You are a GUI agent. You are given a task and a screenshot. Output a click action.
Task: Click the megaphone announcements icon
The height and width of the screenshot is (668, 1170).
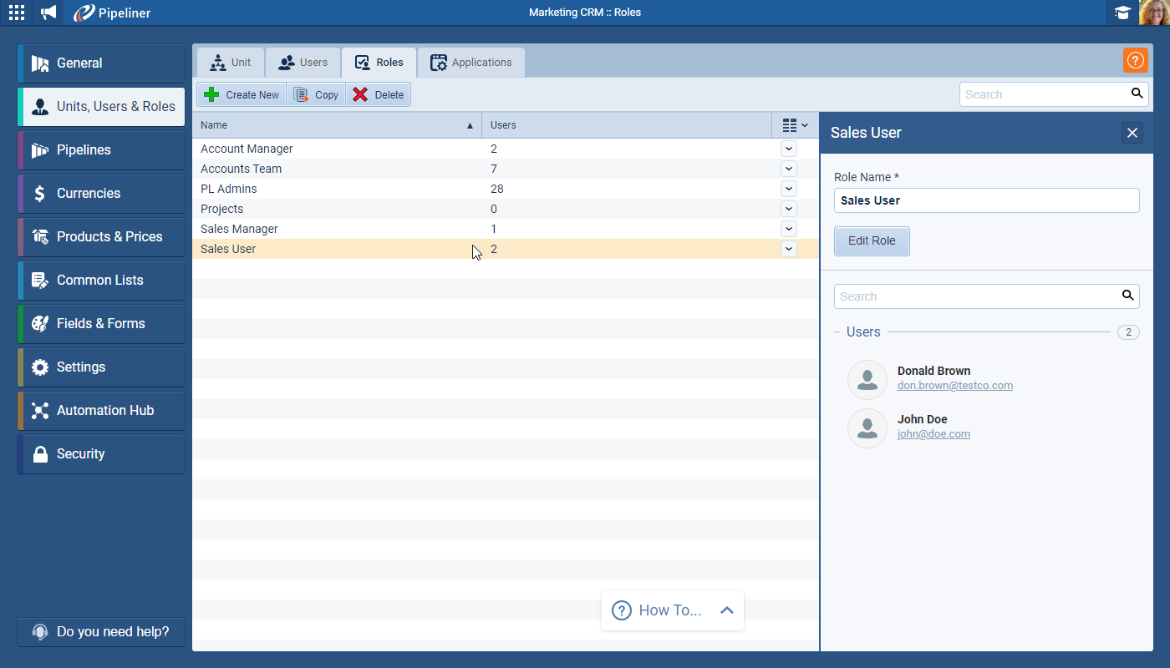49,13
